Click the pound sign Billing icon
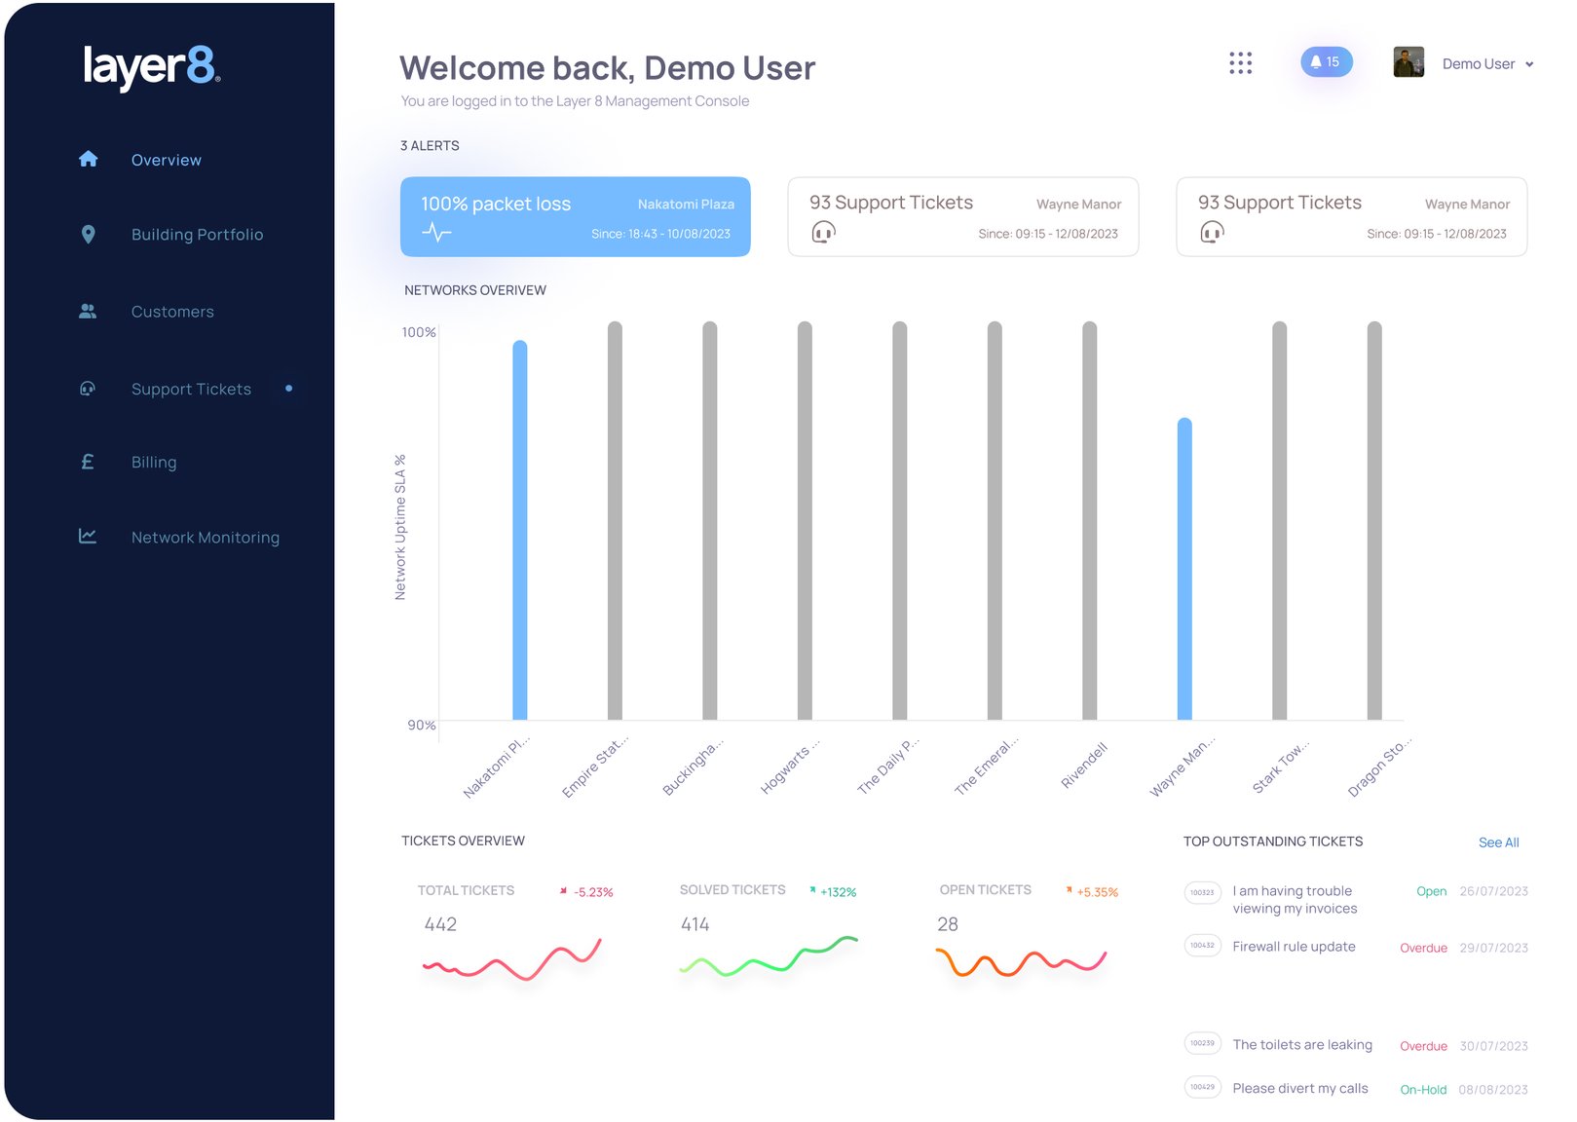This screenshot has width=1577, height=1122. click(x=88, y=463)
